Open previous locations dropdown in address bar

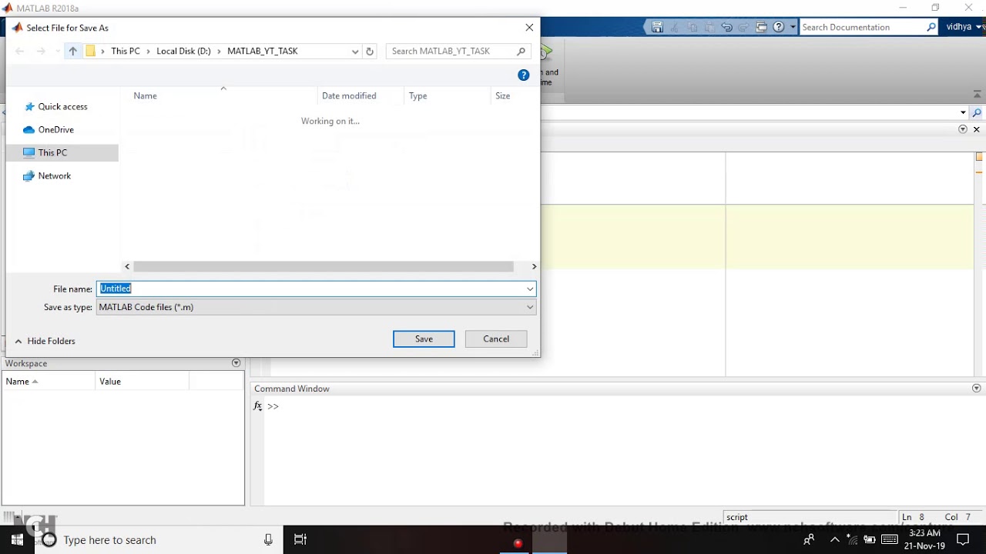pyautogui.click(x=355, y=52)
